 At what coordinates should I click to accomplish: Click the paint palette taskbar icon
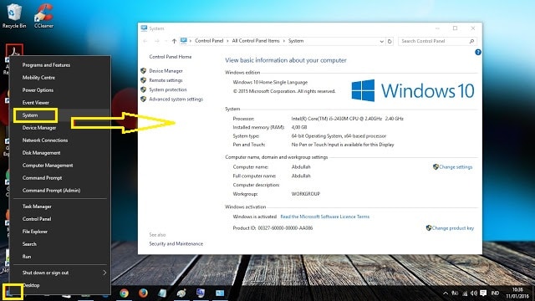coord(181,293)
